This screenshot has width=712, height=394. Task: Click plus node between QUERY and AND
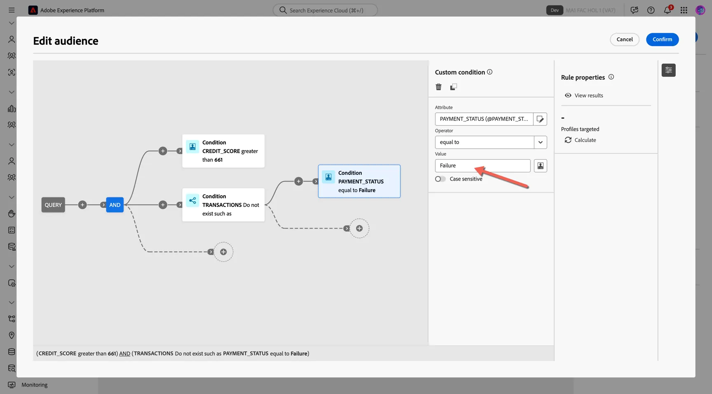tap(82, 205)
